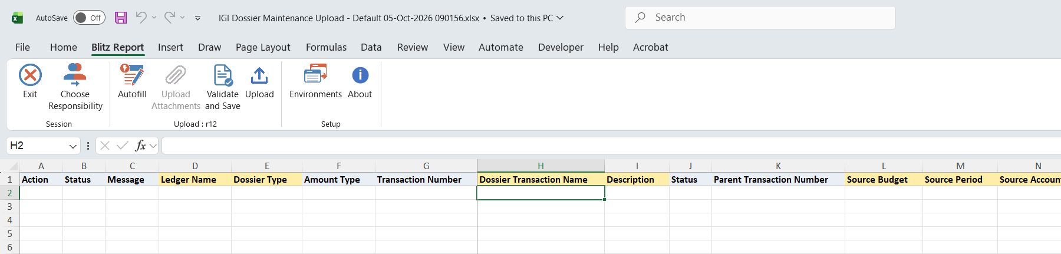Click the Transaction Number cell
This screenshot has width=1061, height=254.
click(426, 180)
